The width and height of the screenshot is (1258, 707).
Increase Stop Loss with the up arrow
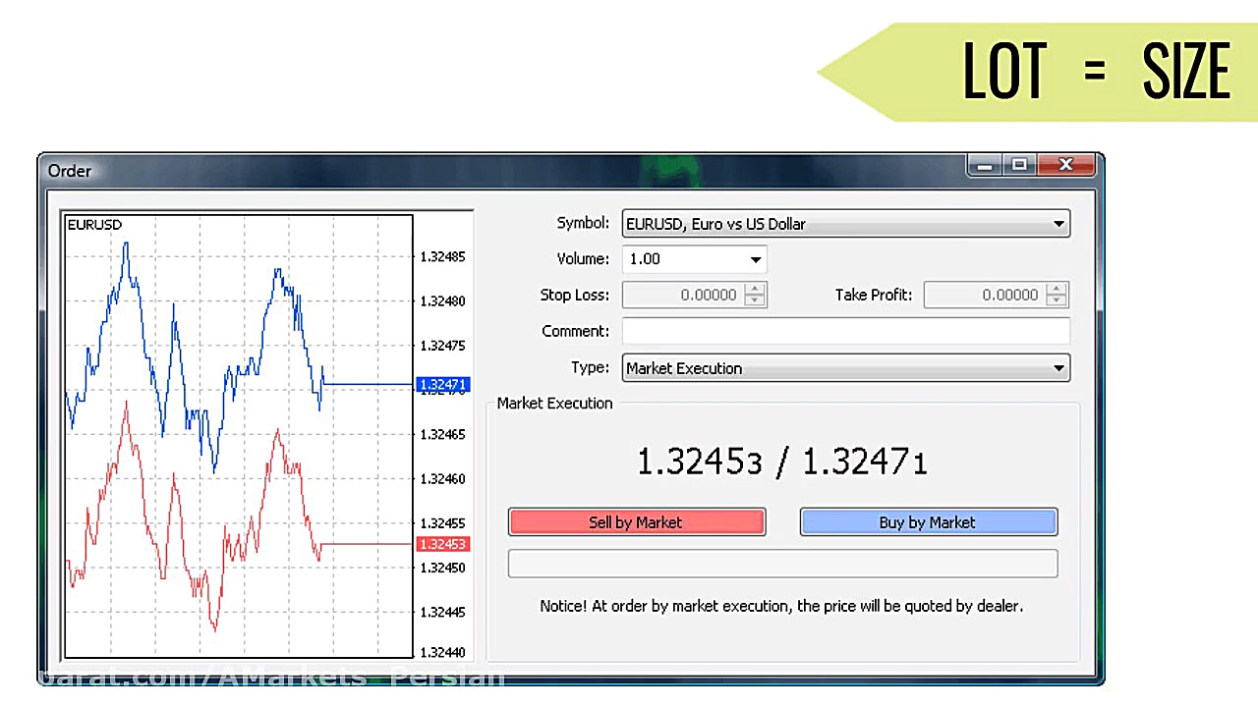(755, 289)
